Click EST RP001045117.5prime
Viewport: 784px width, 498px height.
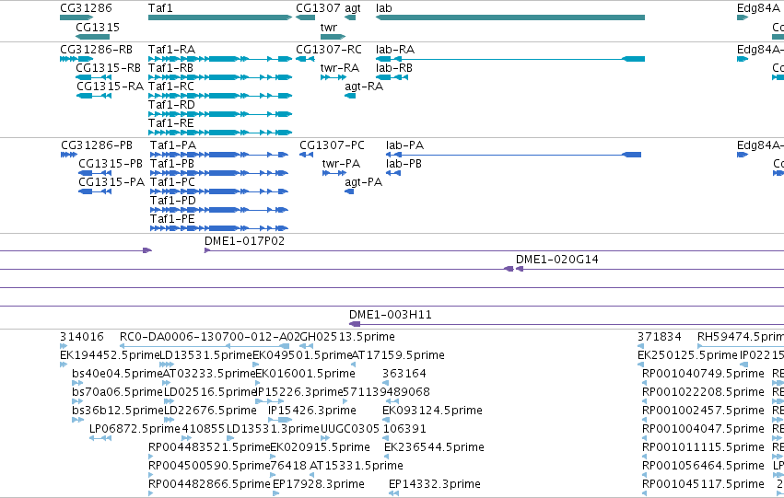645,493
